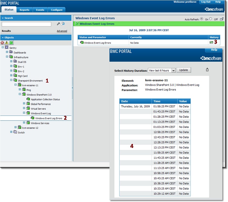Image resolution: width=228 pixels, height=202 pixels.
Task: Click the Infrastructure folder icon
Action: point(11,57)
